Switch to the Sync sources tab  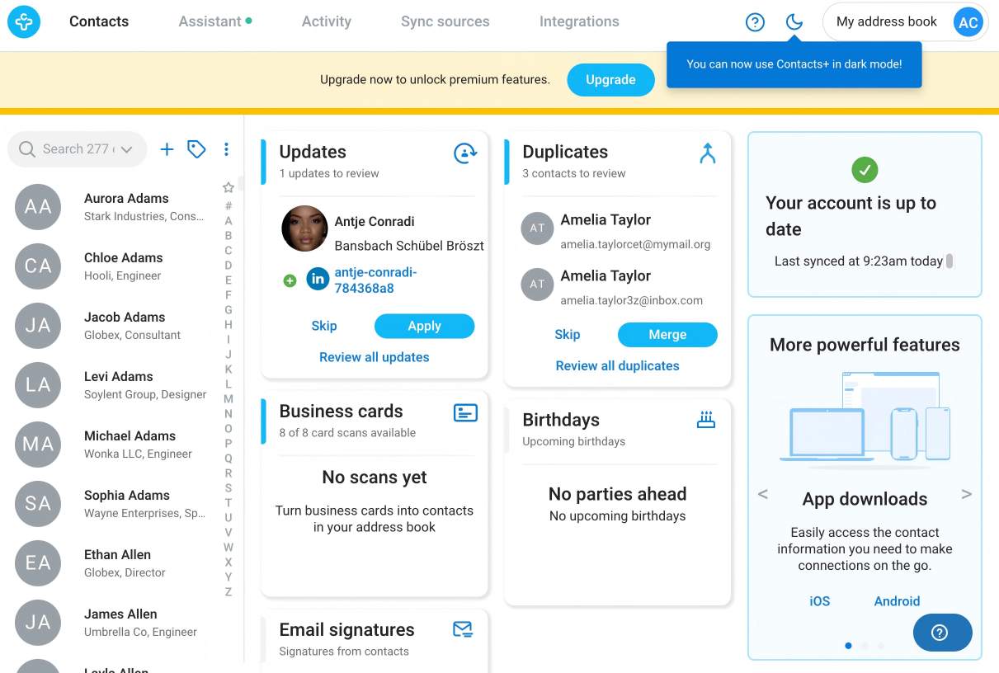[445, 21]
